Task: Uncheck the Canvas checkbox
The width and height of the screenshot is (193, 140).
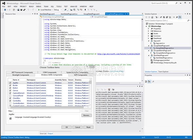Action: [10, 90]
